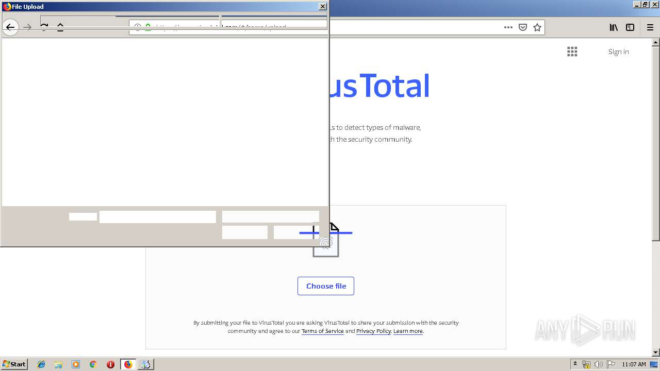This screenshot has width=660, height=371.
Task: Go back using the back arrow button
Action: (x=10, y=27)
